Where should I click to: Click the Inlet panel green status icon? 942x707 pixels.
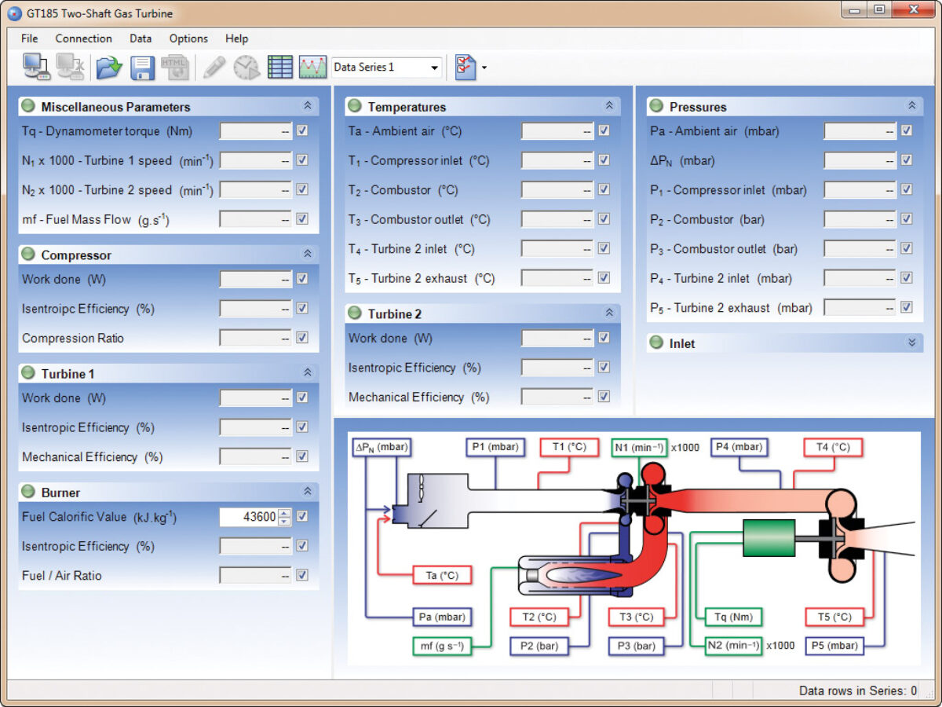tap(657, 343)
